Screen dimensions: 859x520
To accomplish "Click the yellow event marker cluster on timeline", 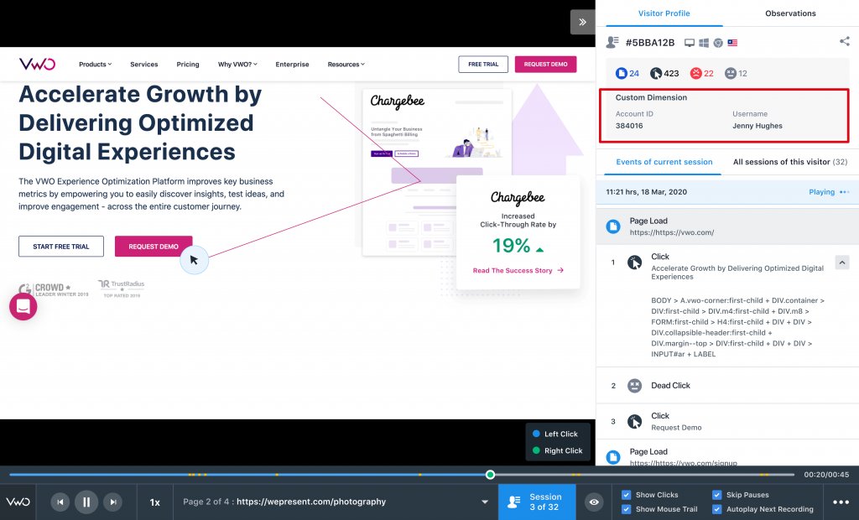I will tap(197, 475).
